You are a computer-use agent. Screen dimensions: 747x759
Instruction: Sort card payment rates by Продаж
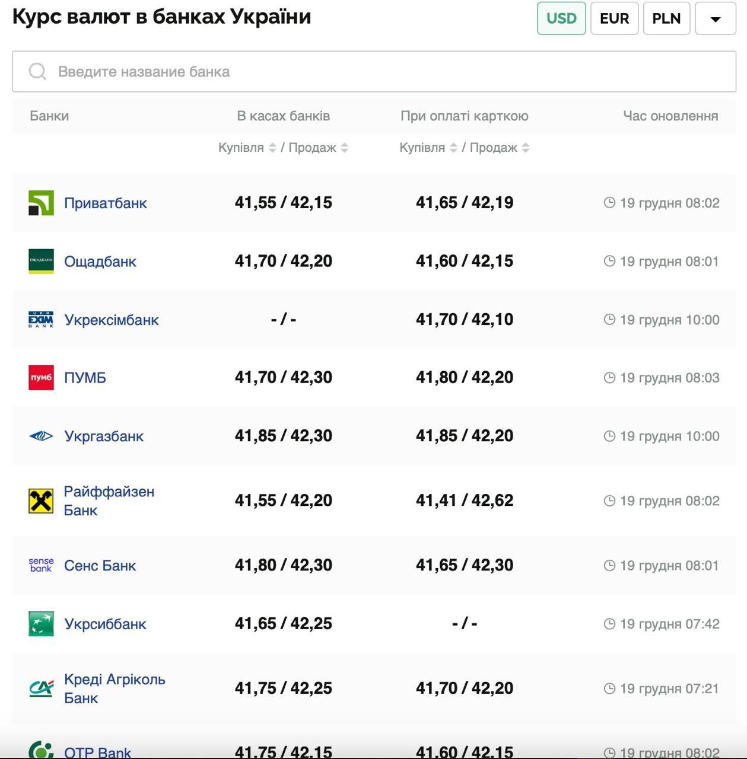(x=526, y=148)
